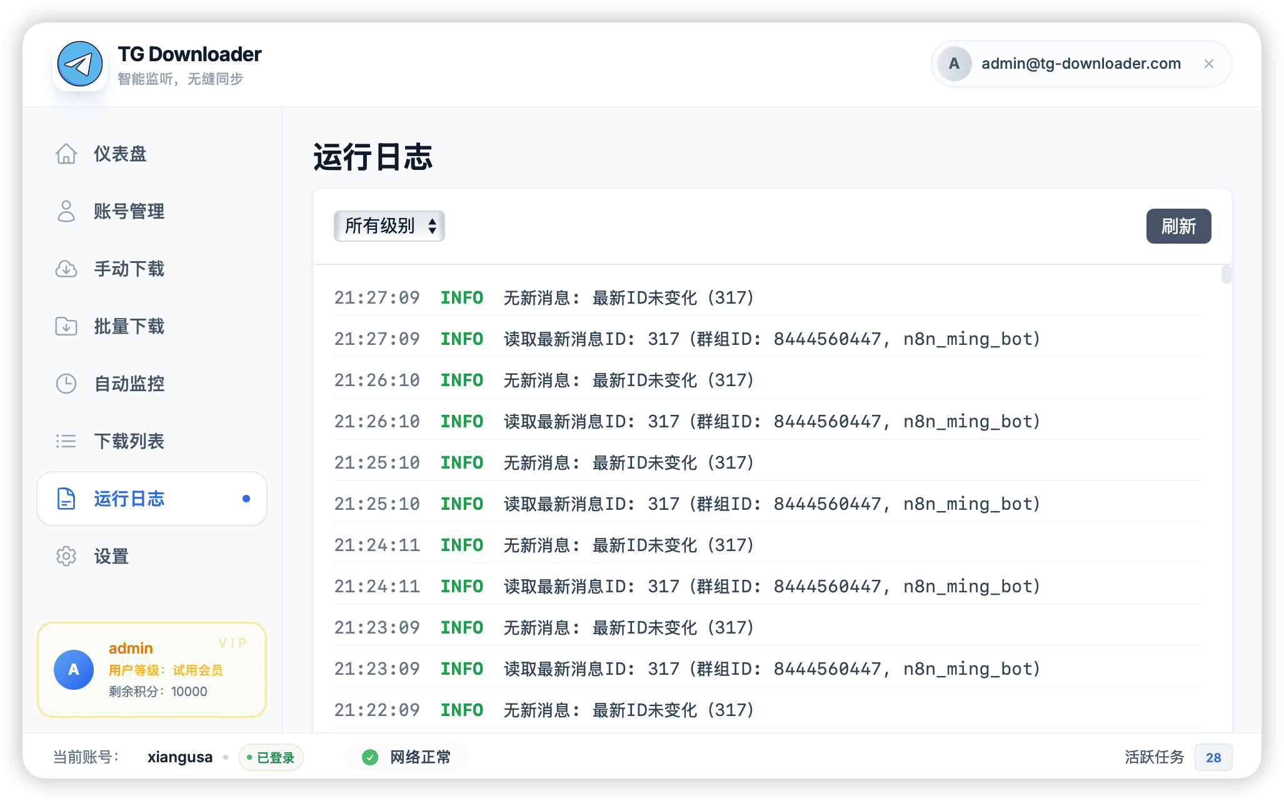Screen dimensions: 1284x801
Task: Dismiss the account chip with the × button
Action: 1209,63
